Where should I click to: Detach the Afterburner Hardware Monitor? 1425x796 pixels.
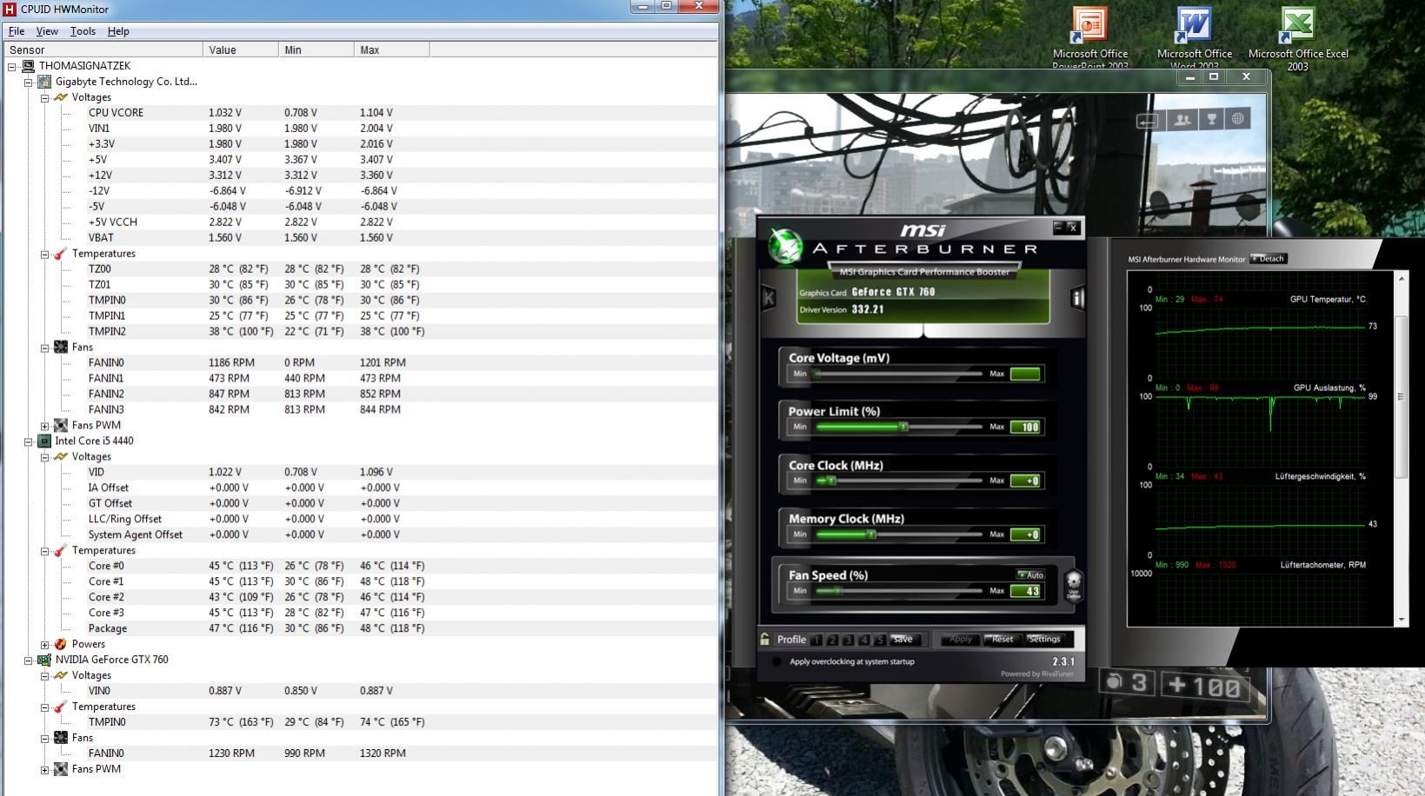tap(1268, 259)
